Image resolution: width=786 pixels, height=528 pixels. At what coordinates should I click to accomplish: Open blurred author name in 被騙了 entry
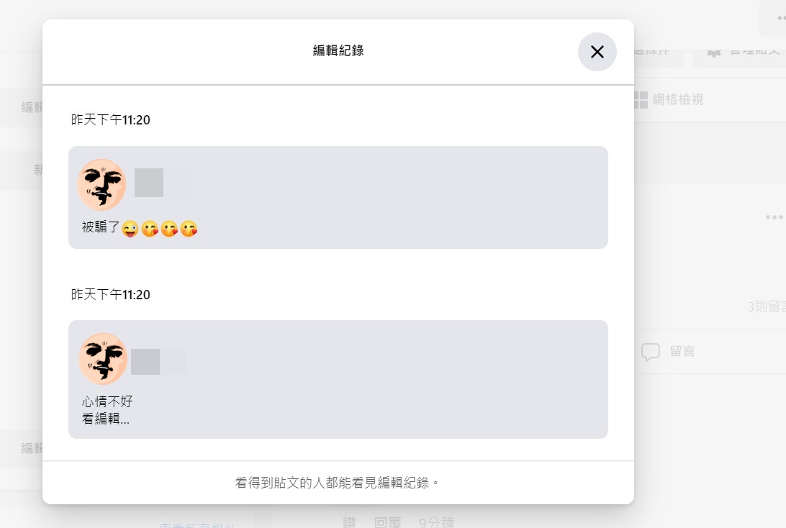(149, 182)
